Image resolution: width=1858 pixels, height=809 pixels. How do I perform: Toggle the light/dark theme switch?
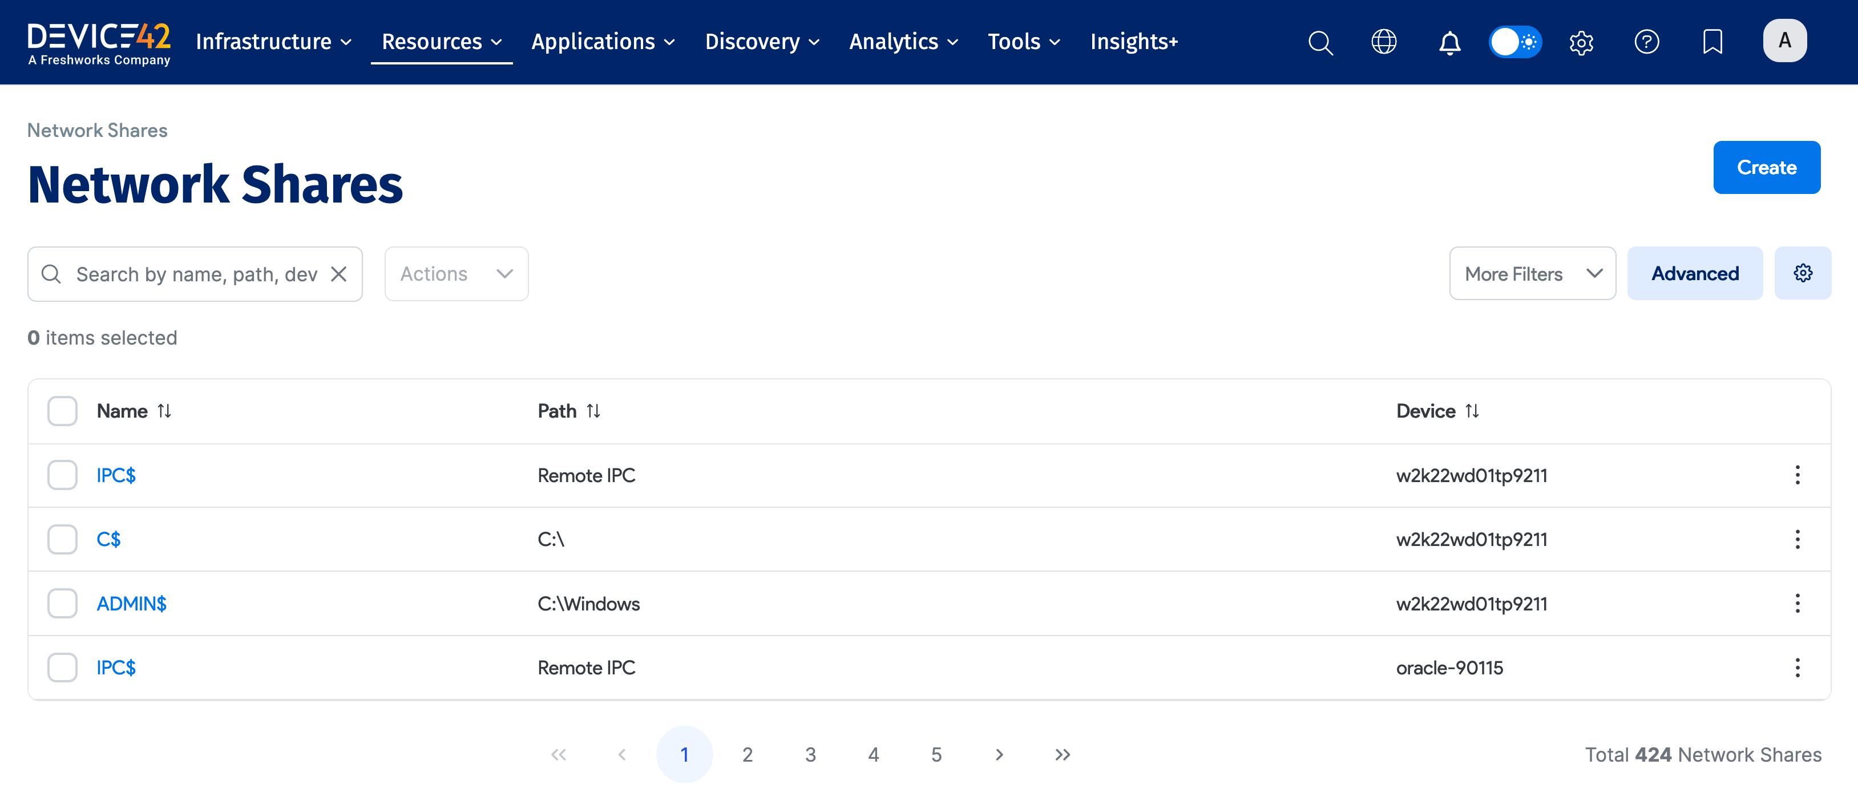tap(1514, 42)
